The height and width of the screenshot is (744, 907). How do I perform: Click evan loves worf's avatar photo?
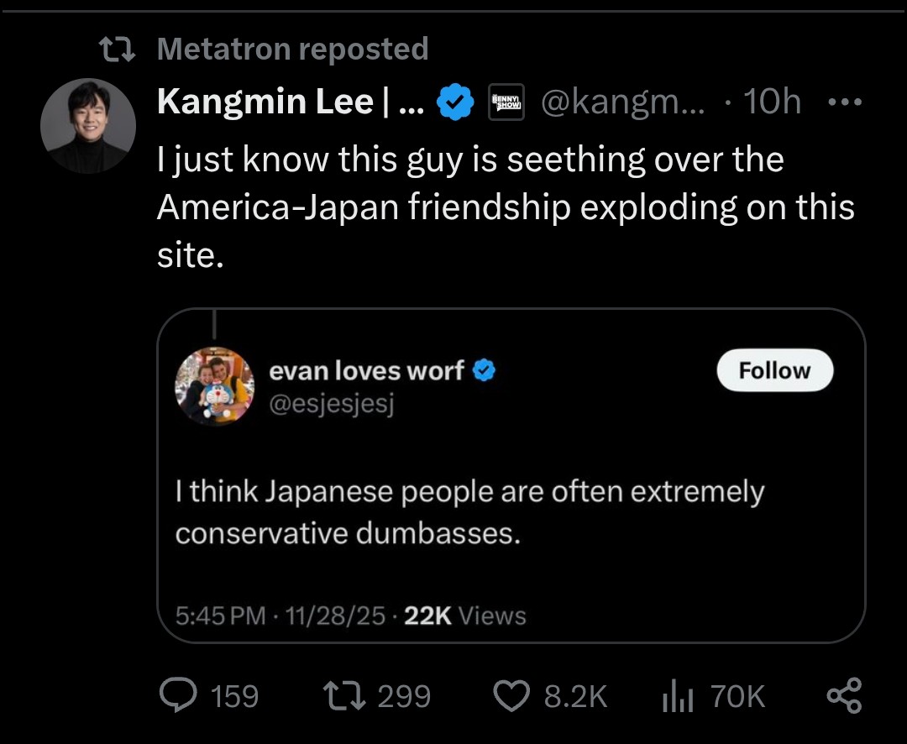tap(214, 385)
